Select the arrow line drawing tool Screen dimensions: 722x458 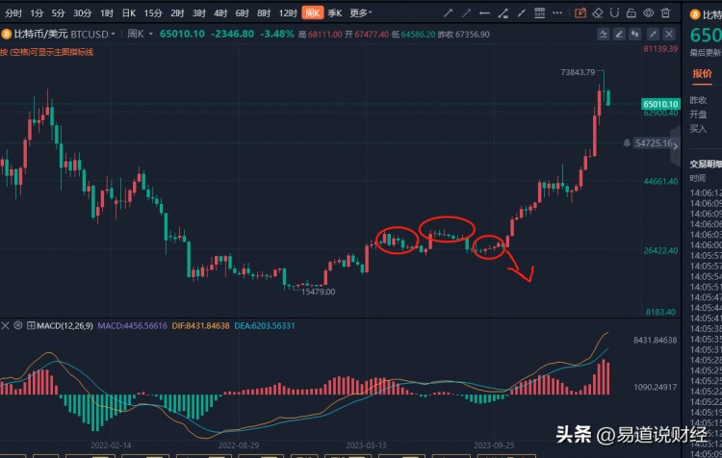(448, 13)
